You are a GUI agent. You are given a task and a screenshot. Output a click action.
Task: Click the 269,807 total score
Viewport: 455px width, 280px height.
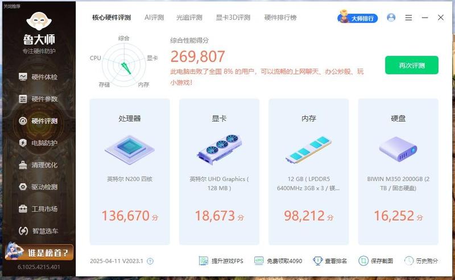tap(197, 57)
